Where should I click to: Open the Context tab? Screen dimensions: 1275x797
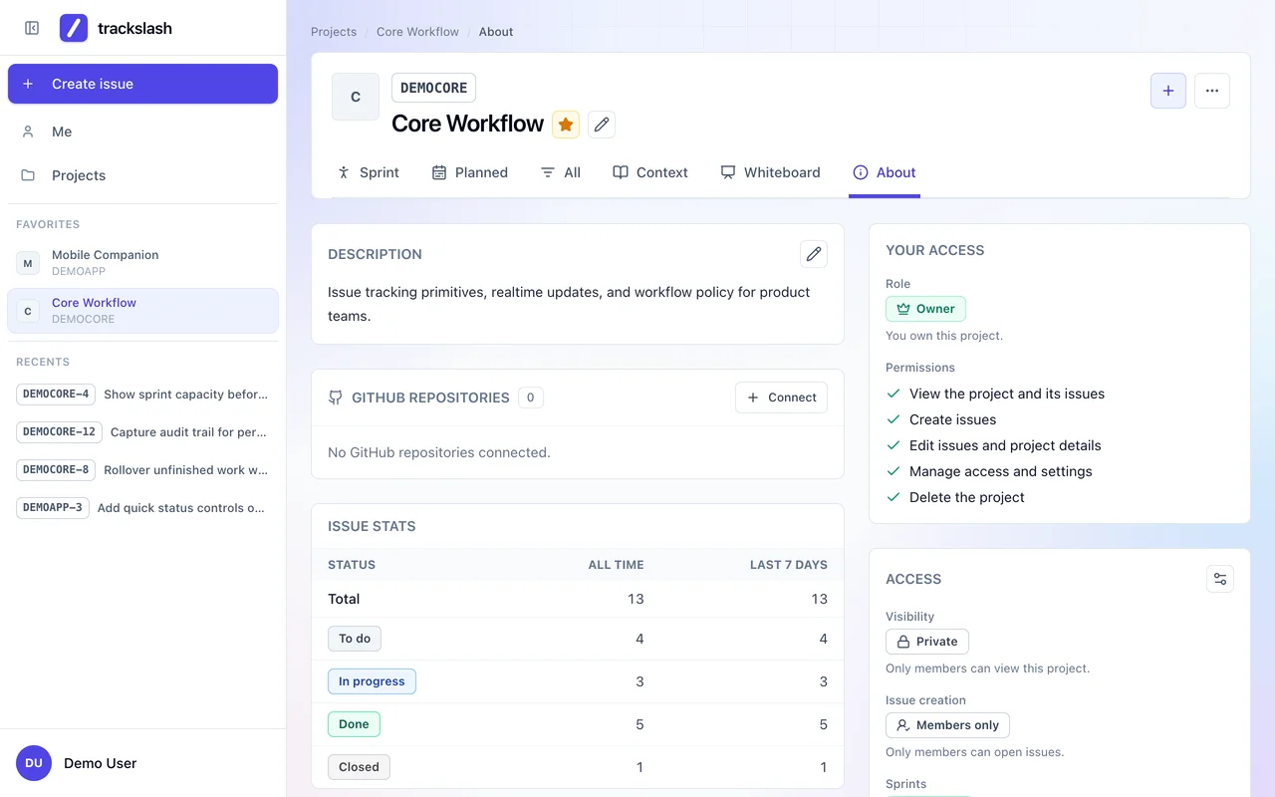(x=650, y=172)
